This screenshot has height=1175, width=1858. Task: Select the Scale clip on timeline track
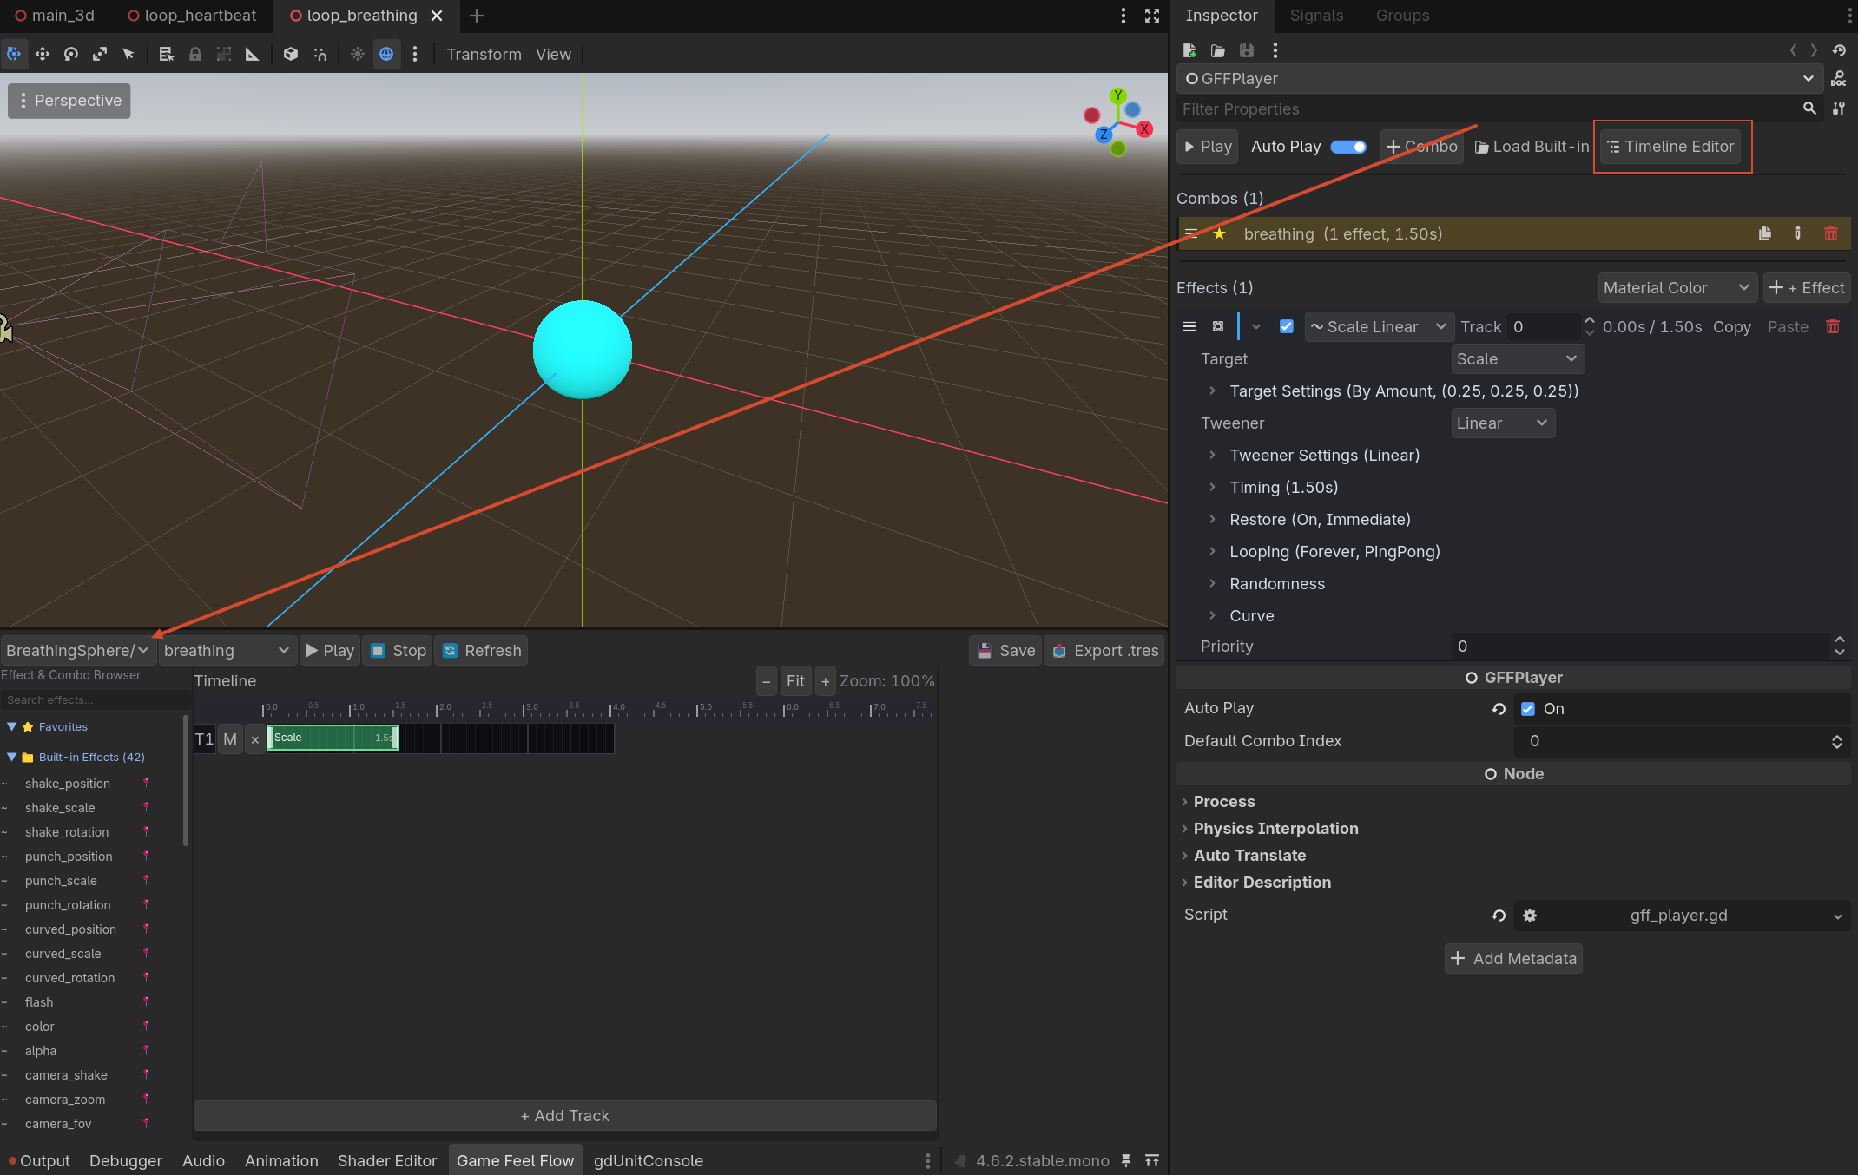[x=333, y=738]
